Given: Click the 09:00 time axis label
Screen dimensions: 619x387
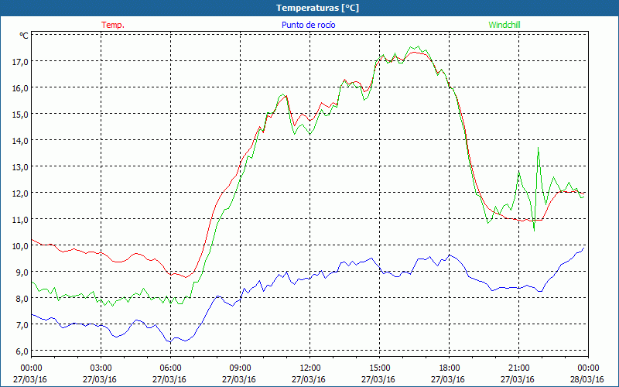Looking at the screenshot, I should (x=240, y=368).
